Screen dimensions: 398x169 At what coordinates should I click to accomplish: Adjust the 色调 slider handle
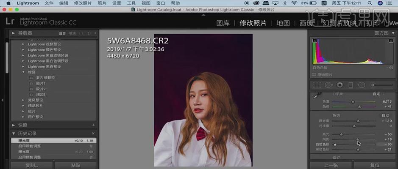coord(359,107)
